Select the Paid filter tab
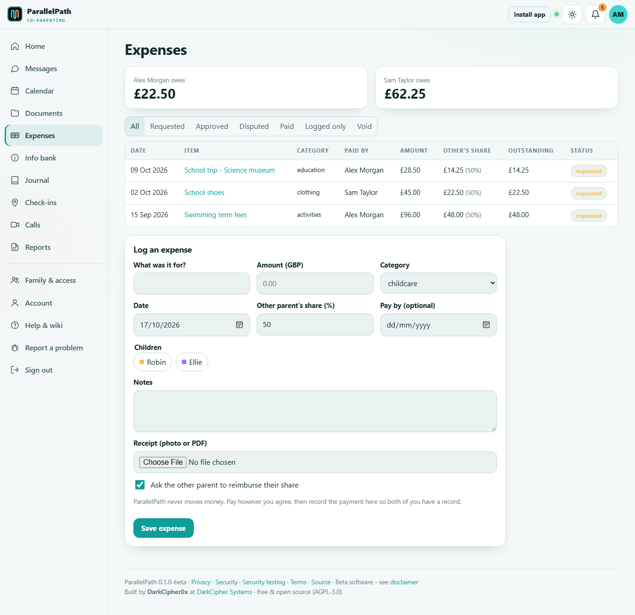Image resolution: width=635 pixels, height=615 pixels. click(x=287, y=126)
